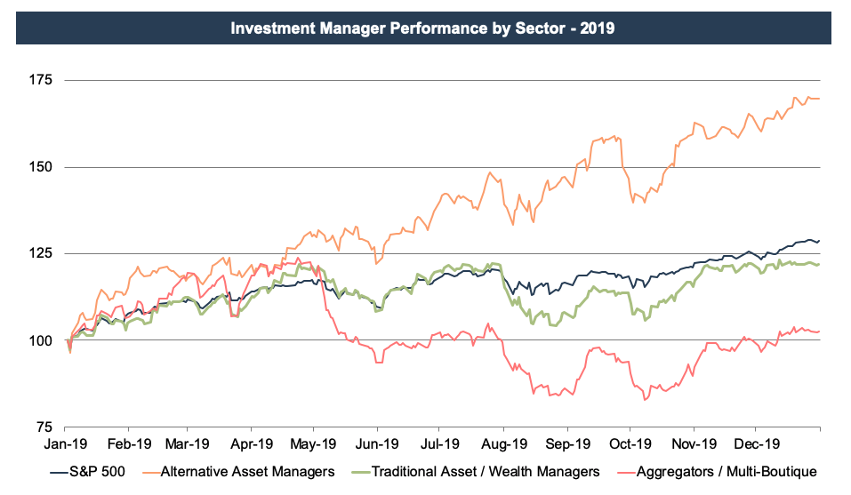
Task: Click the 75 y-axis label
Action: (44, 427)
